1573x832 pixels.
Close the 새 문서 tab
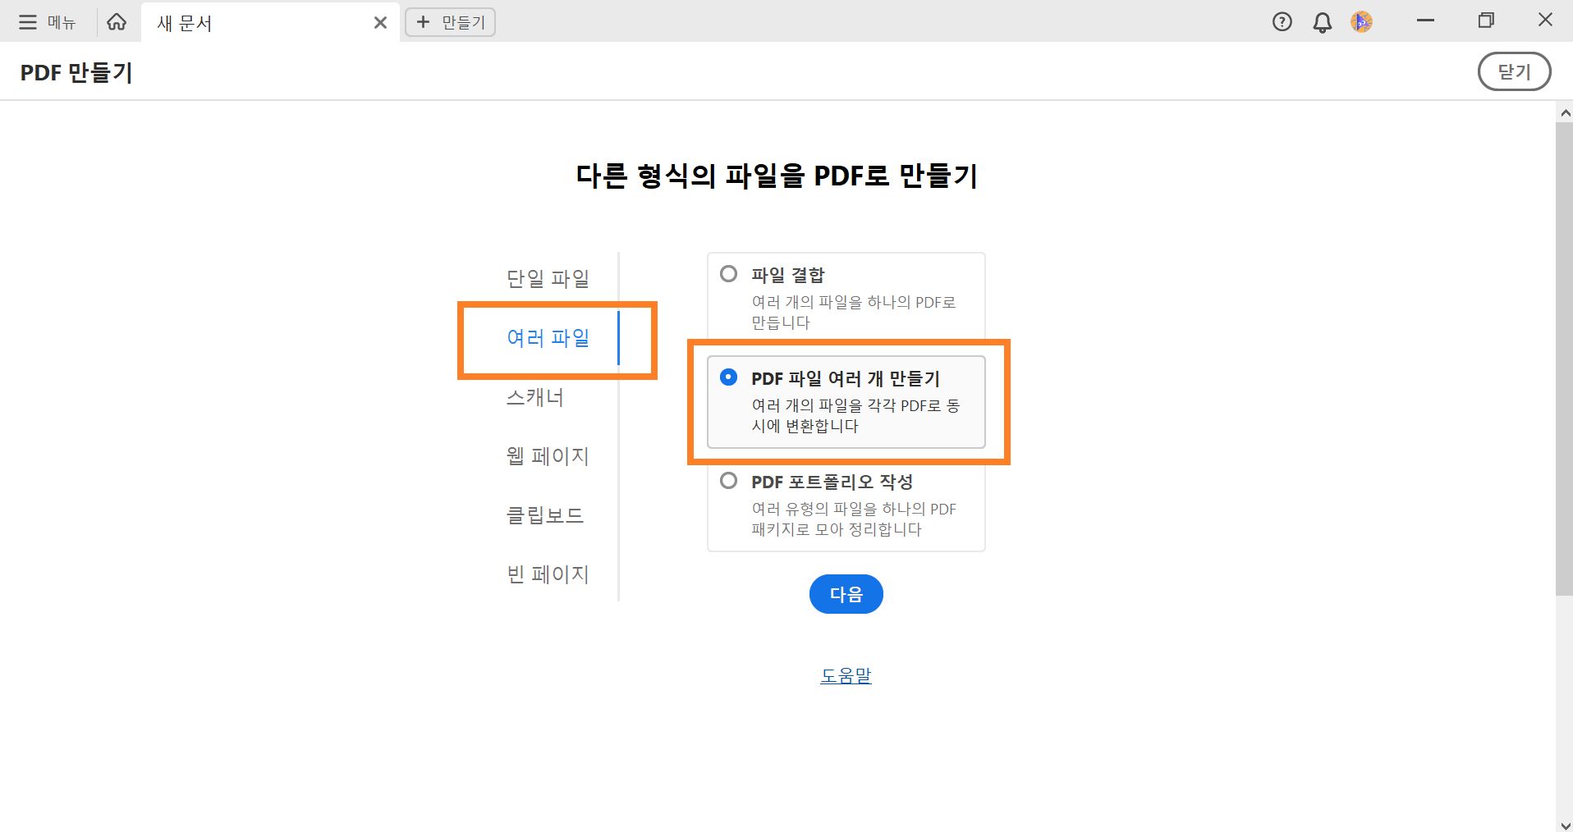[x=379, y=22]
